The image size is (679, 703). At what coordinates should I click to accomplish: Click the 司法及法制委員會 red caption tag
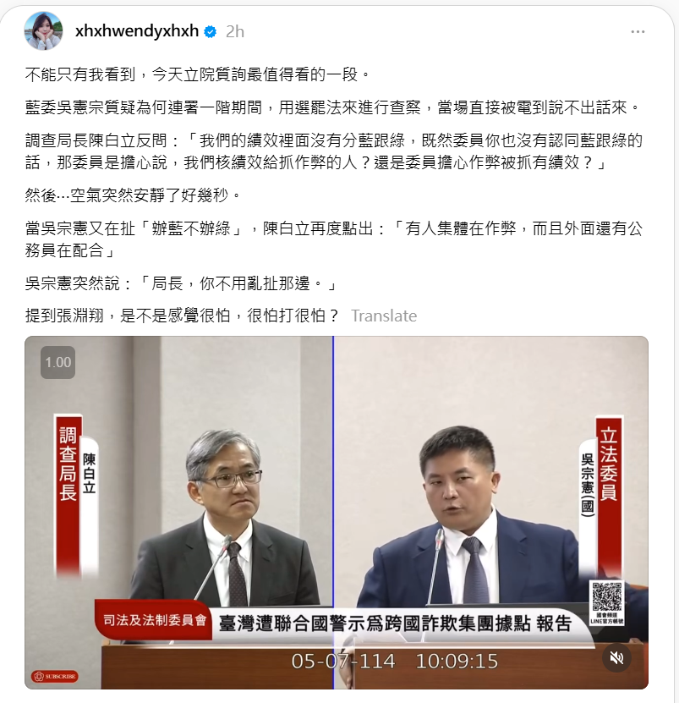(154, 620)
